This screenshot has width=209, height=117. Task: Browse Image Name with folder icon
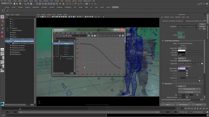(x=202, y=64)
